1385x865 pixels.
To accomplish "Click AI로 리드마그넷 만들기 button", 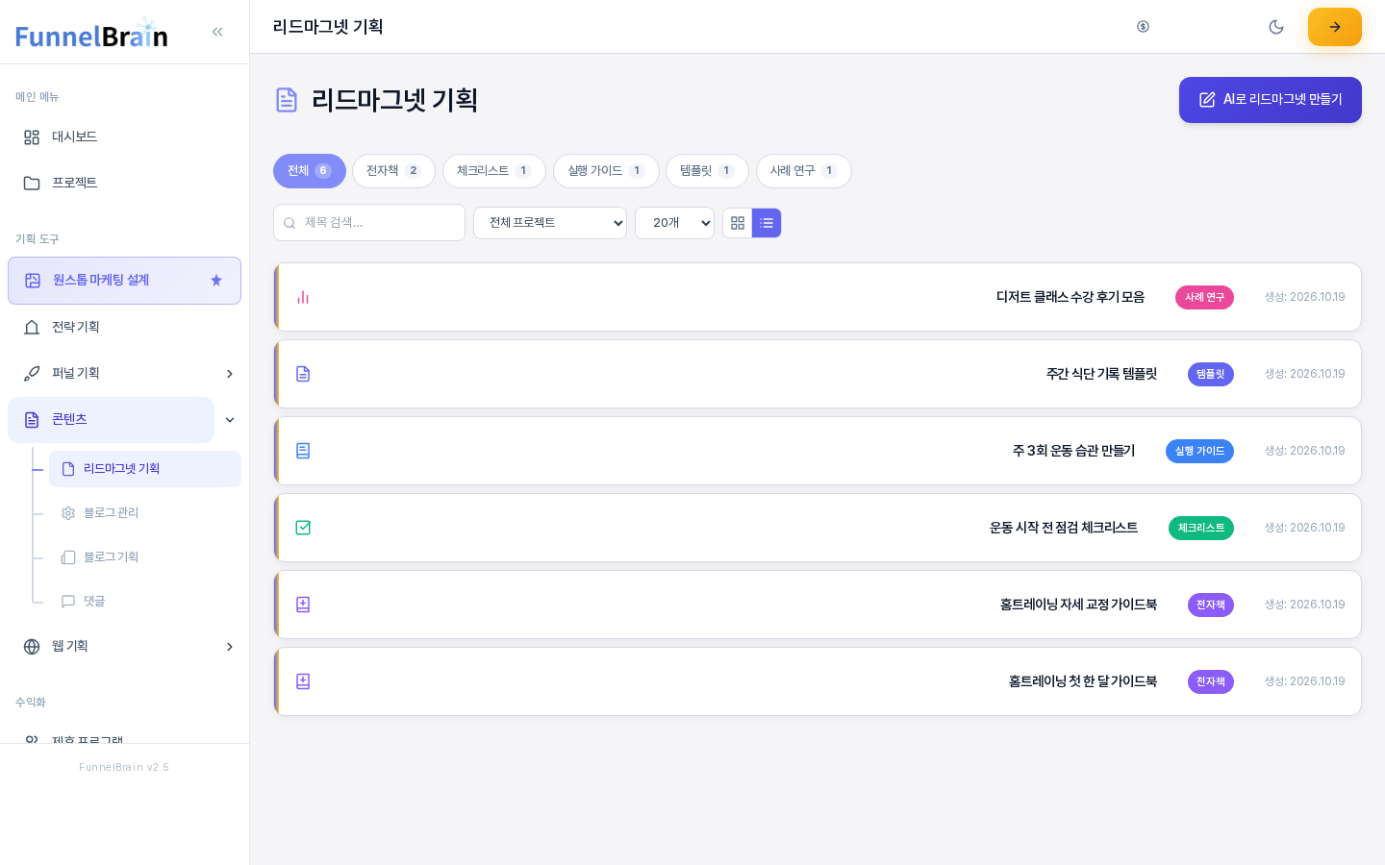I will tap(1271, 100).
